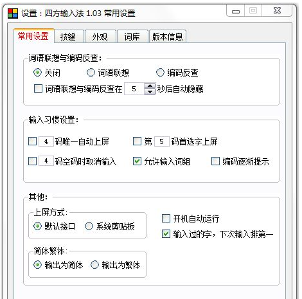Go to the 词库 tab
The width and height of the screenshot is (302, 299).
click(x=132, y=37)
